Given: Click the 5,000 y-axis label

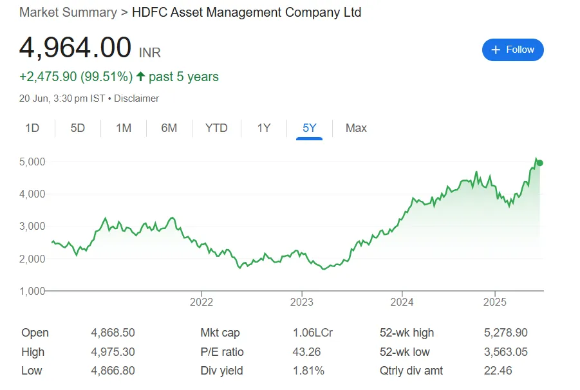Looking at the screenshot, I should 32,162.
